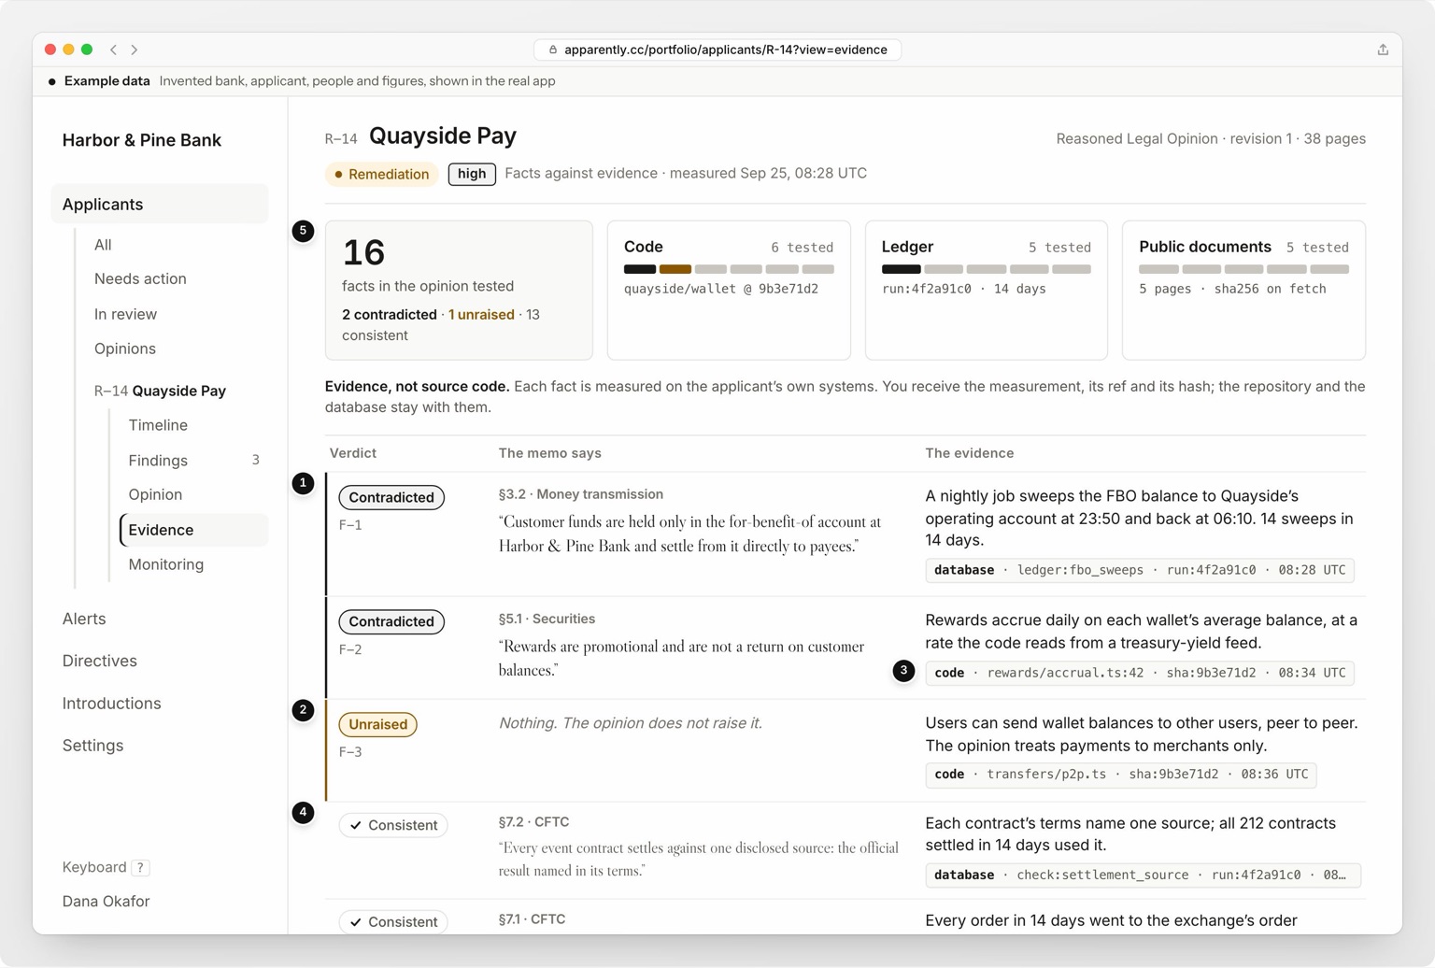Select the In review applicants list

click(x=125, y=314)
